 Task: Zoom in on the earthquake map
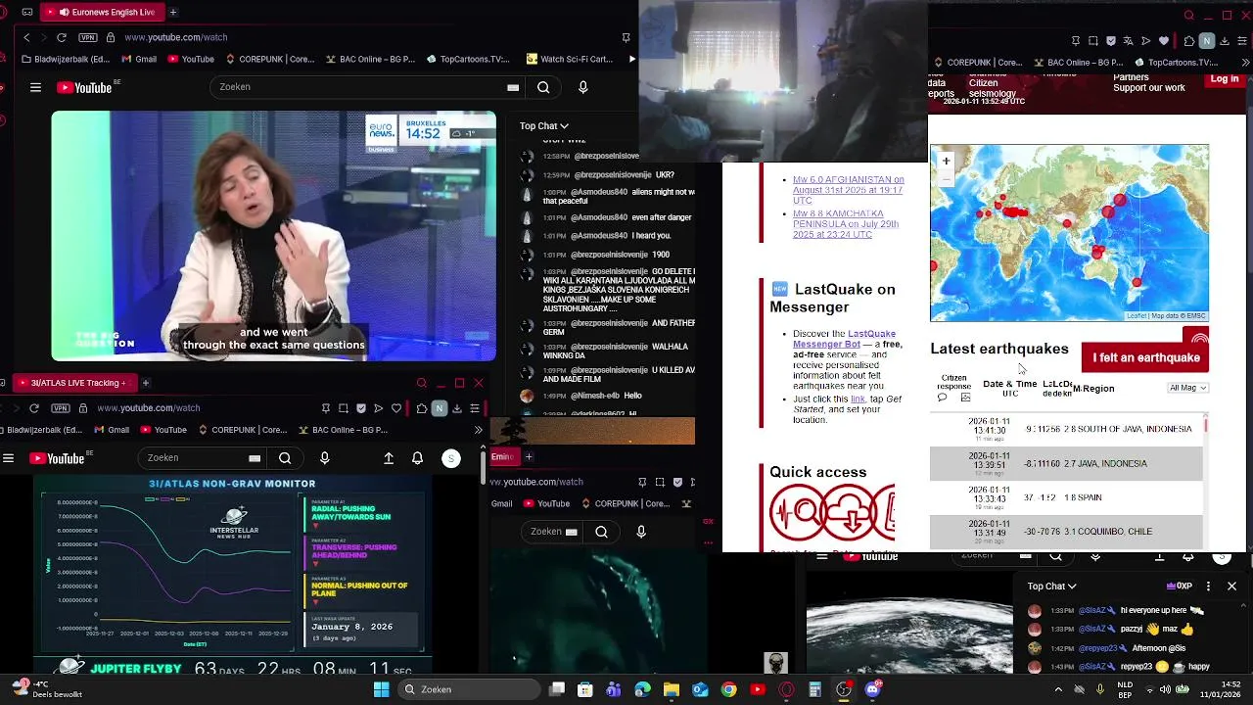point(946,161)
